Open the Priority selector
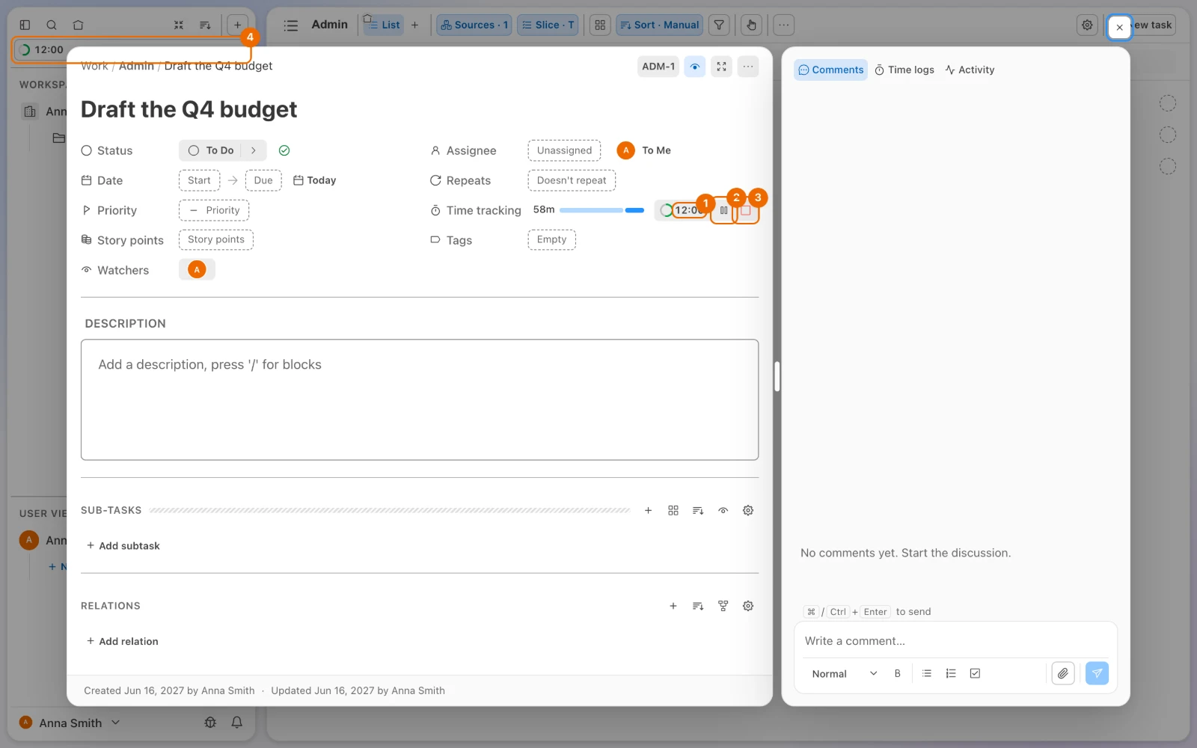The height and width of the screenshot is (748, 1197). point(214,210)
